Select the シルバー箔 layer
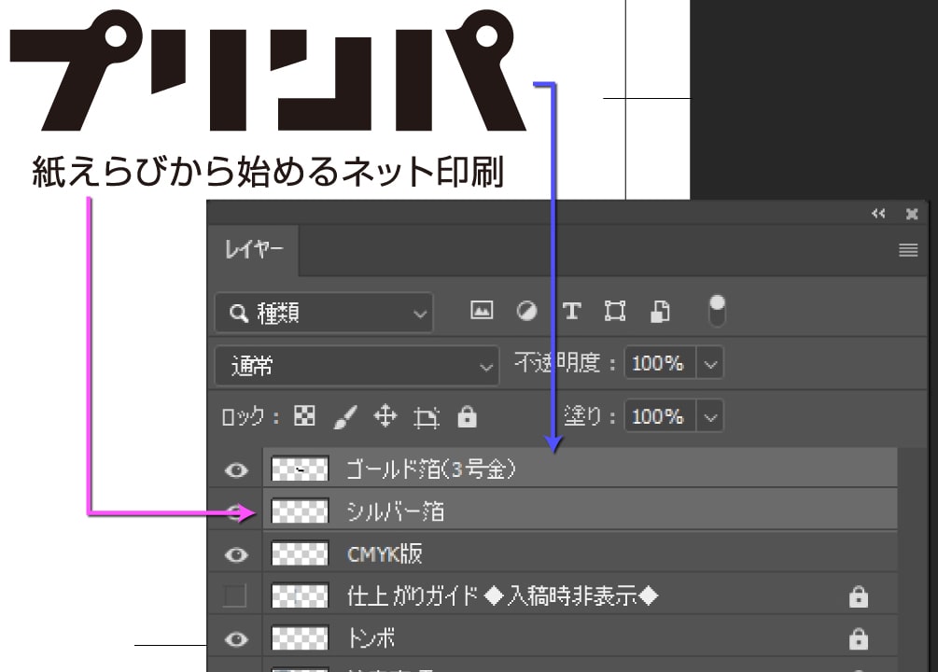This screenshot has height=672, width=938. 560,511
